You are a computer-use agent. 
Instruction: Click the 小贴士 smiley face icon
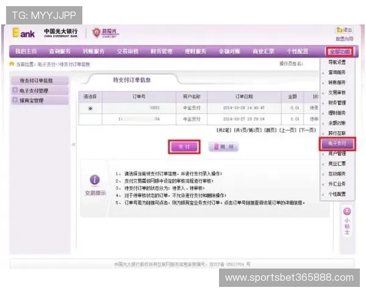347,211
